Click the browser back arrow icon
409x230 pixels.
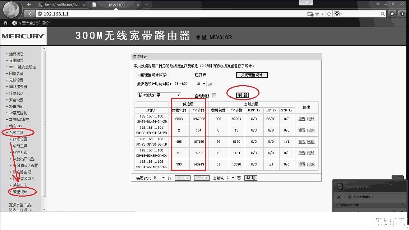[30, 14]
